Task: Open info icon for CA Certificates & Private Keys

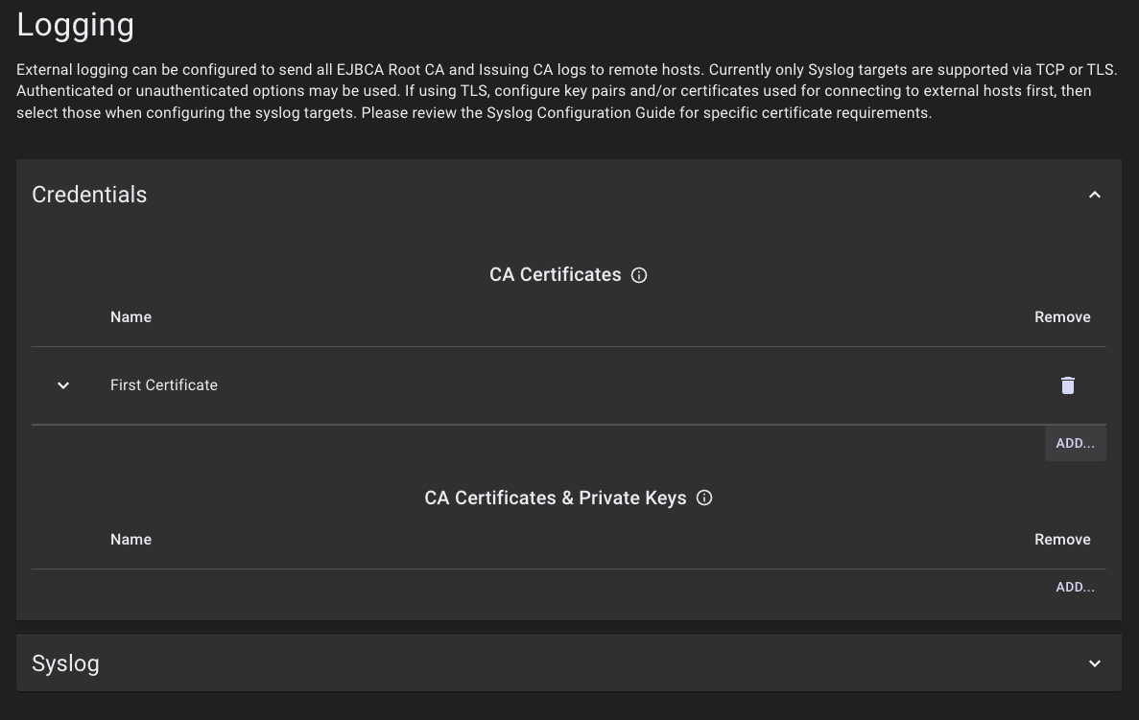Action: [x=704, y=499]
